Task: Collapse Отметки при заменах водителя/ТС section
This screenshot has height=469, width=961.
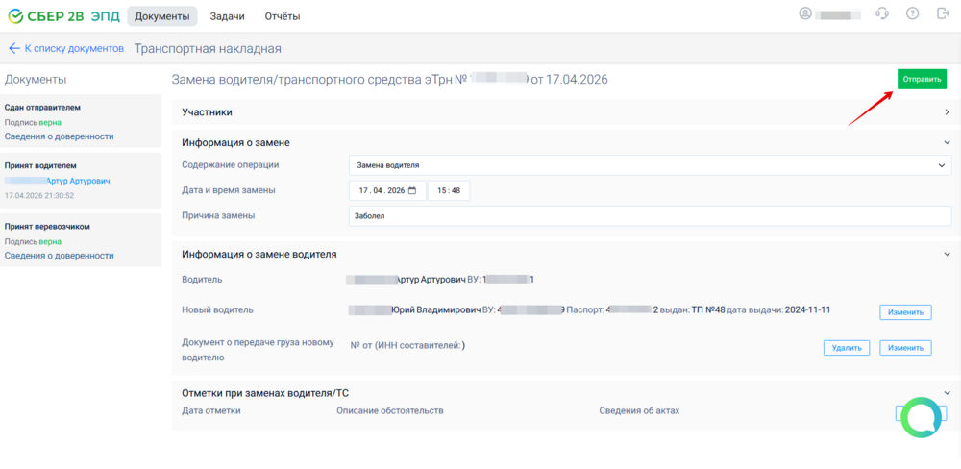Action: coord(947,393)
